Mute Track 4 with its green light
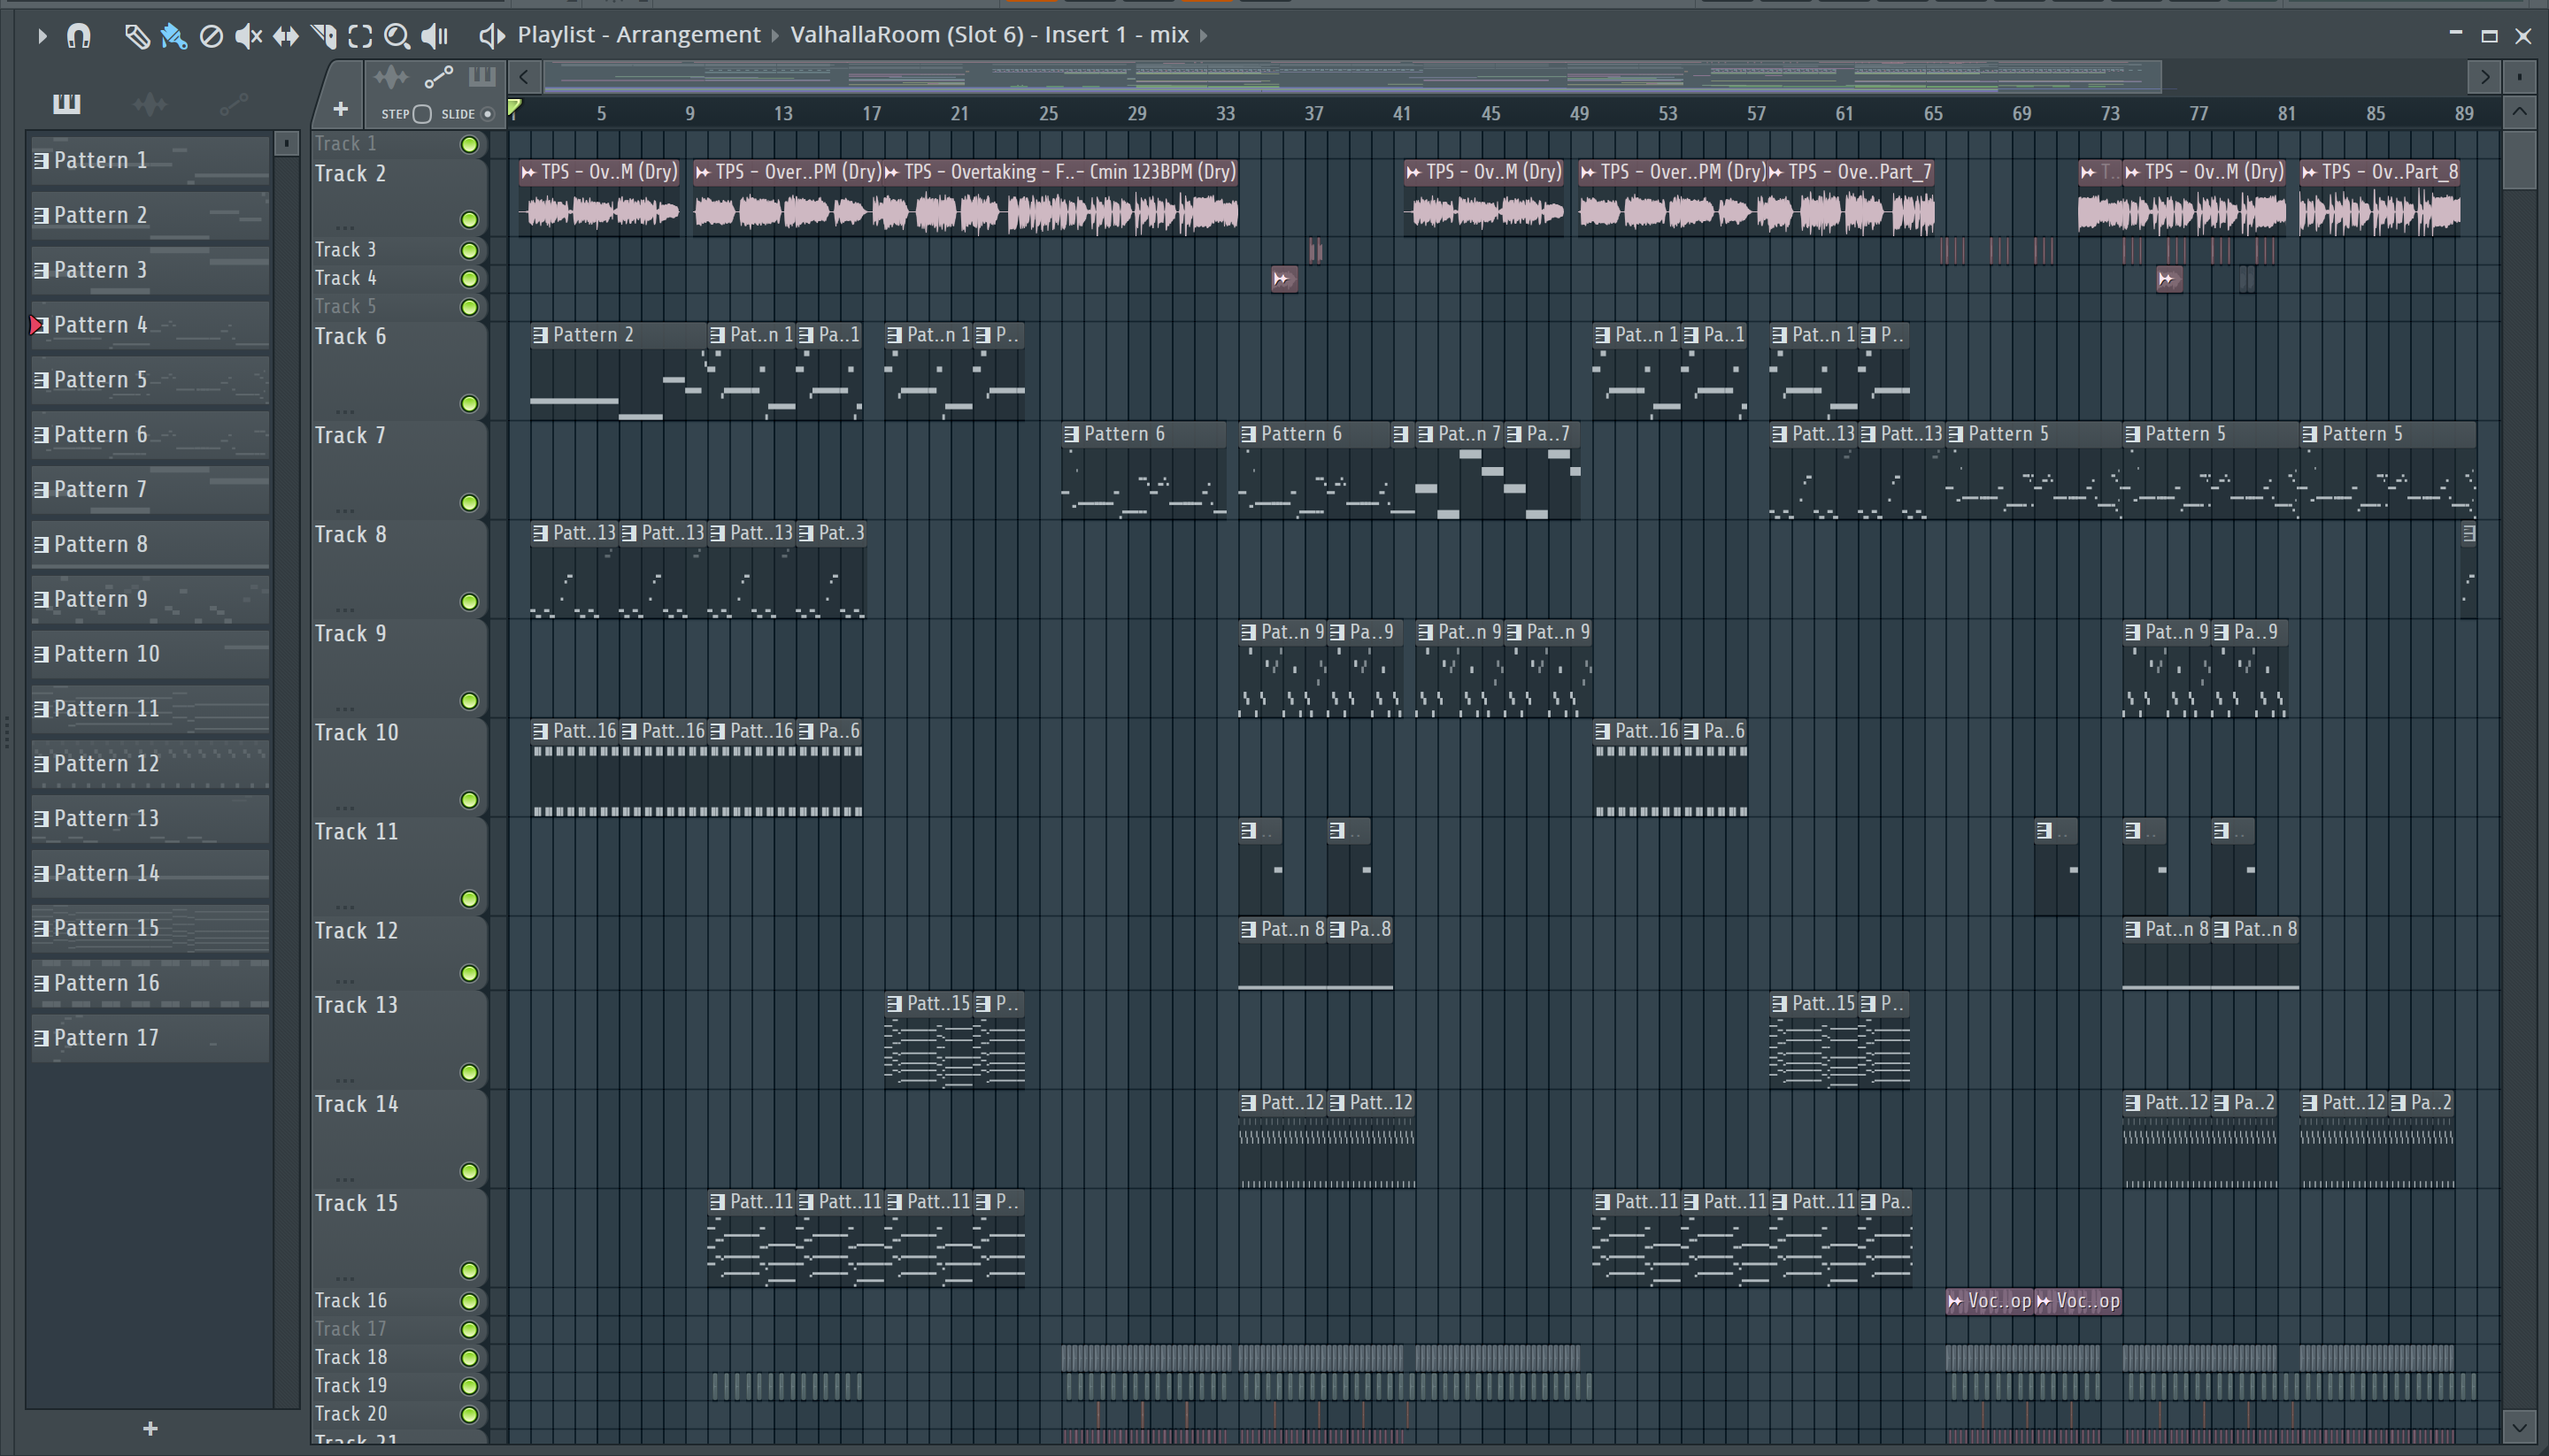 click(469, 278)
